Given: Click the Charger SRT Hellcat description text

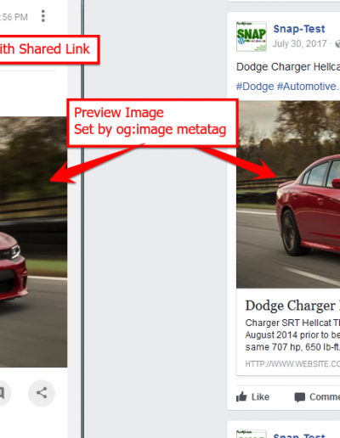Looking at the screenshot, I should pos(292,335).
